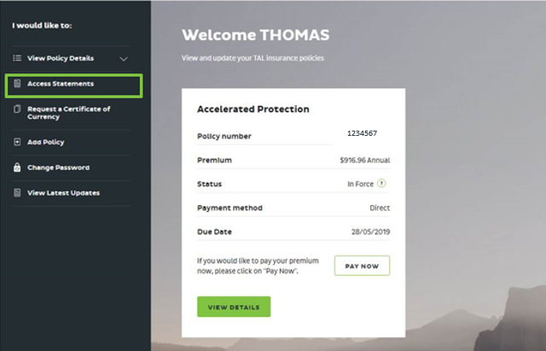Click the copy icon beside Request a Certificate
546x351 pixels.
click(17, 109)
